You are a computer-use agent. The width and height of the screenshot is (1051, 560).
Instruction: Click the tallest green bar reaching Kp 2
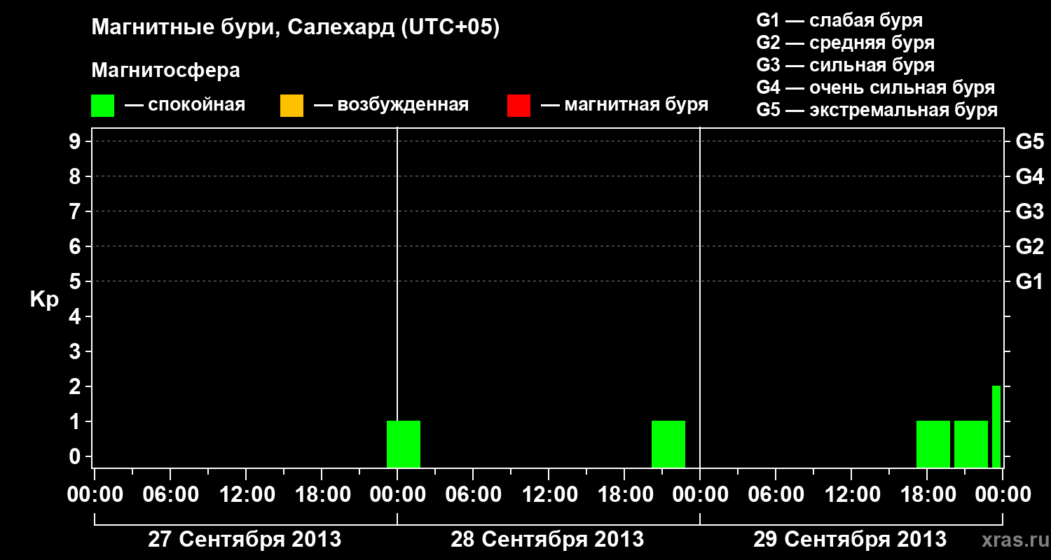tap(996, 426)
